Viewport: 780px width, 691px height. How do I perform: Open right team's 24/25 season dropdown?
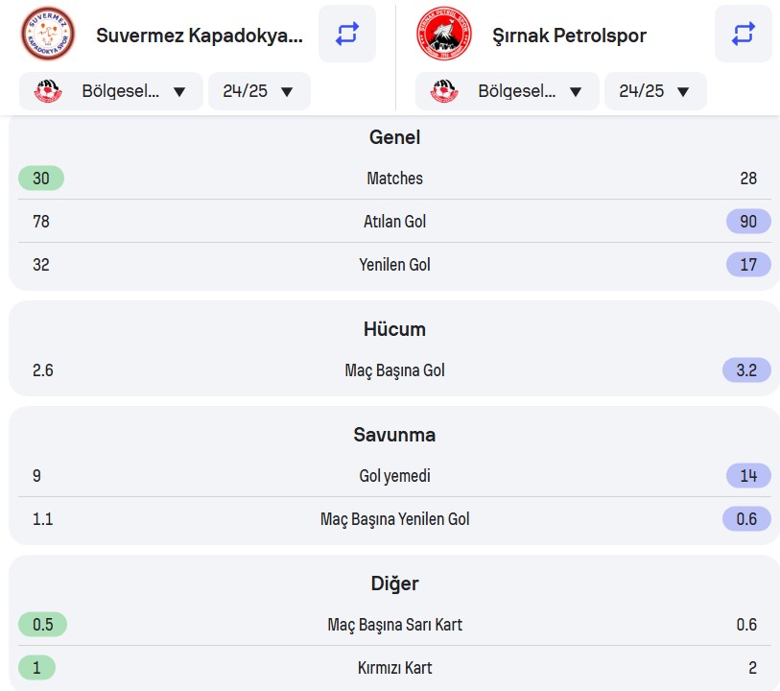click(x=655, y=91)
